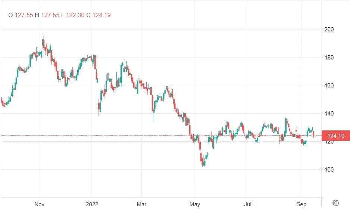350x213 pixels.
Task: Click the Mar label on time axis
Action: coord(142,204)
